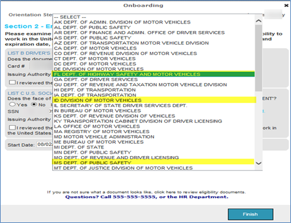Select MO Dept. of Revenue and Driver Licensing
The width and height of the screenshot is (291, 223).
coord(154,157)
